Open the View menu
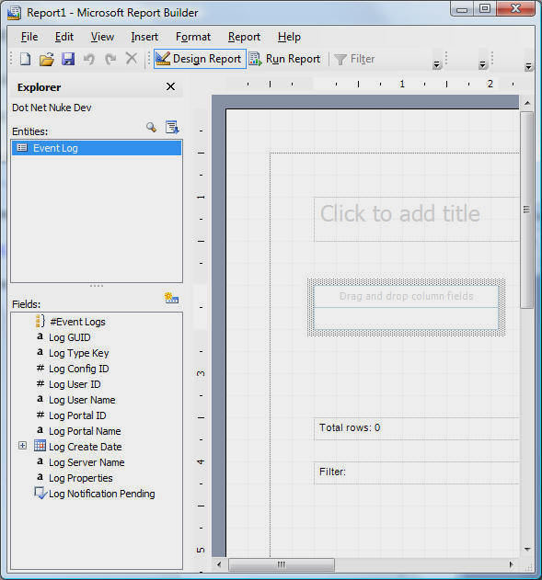 tap(102, 37)
